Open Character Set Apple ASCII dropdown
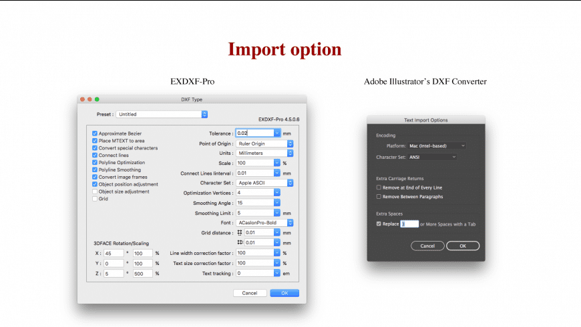The width and height of the screenshot is (581, 327). point(264,183)
